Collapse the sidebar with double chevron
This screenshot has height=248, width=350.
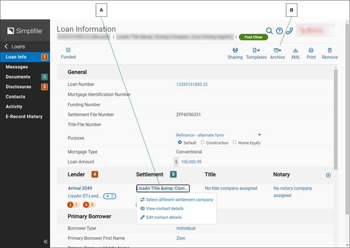(45, 241)
